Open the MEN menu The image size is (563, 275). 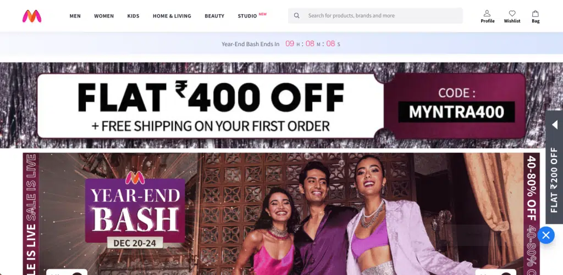pyautogui.click(x=75, y=16)
